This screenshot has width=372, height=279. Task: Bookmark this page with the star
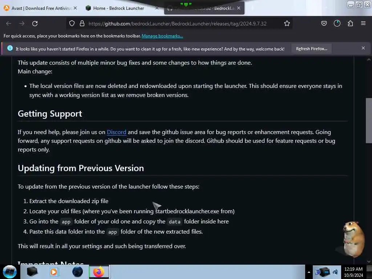coord(287,24)
